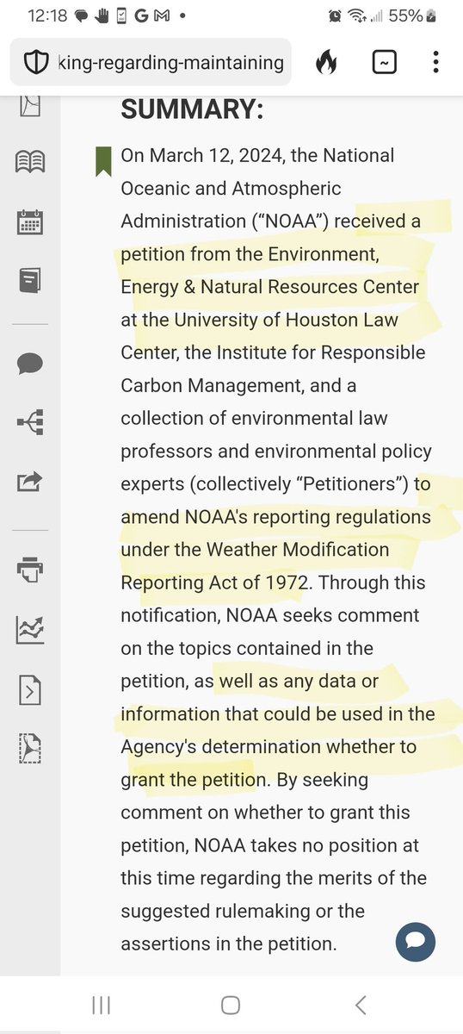Tap the Android recent apps navigation button
Screen dimensions: 463x1034
102,1005
